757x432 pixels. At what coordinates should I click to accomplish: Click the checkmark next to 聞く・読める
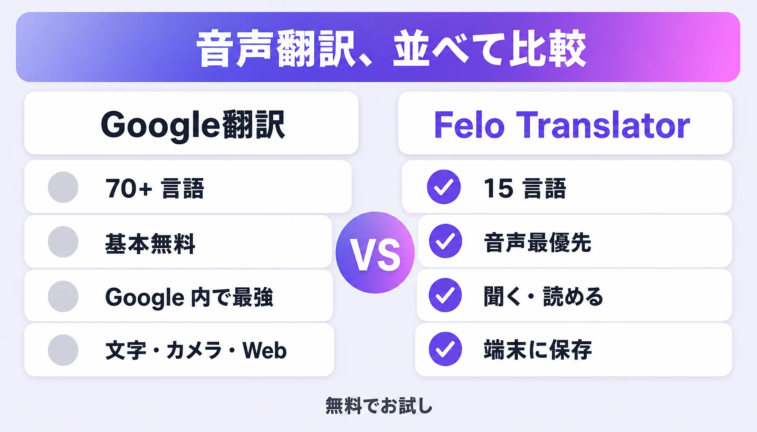pyautogui.click(x=445, y=295)
